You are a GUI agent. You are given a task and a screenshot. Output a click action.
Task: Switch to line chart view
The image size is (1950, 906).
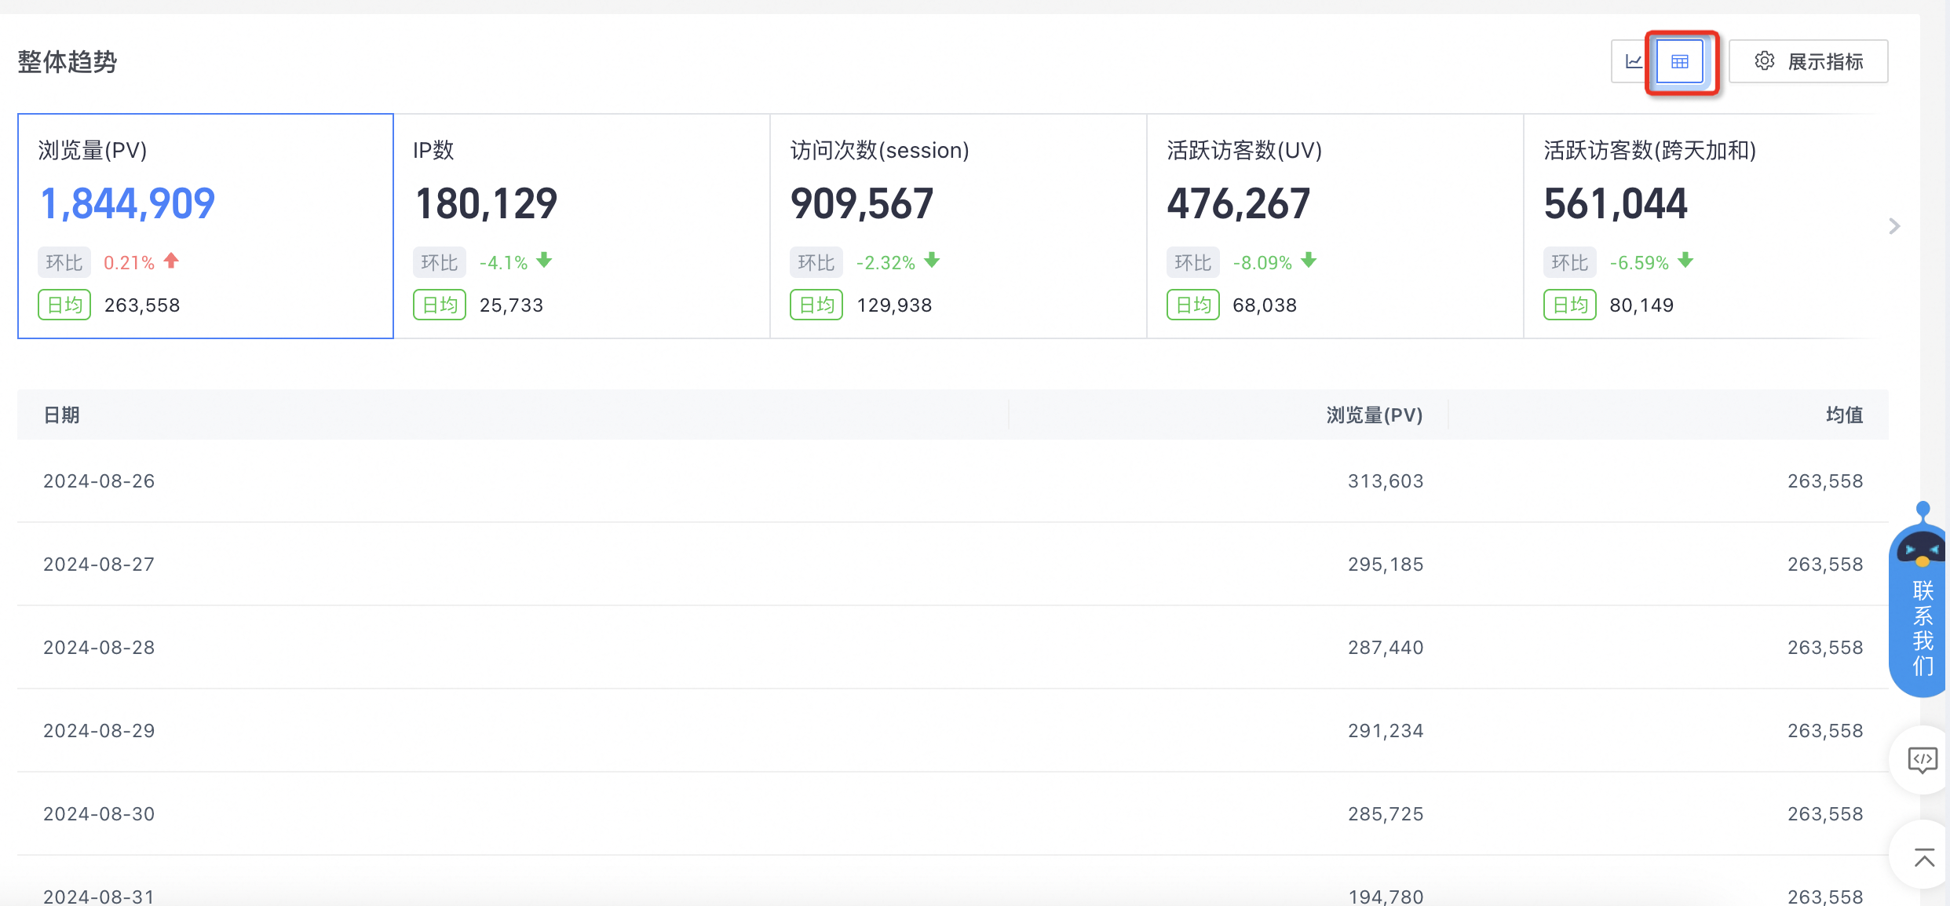click(x=1634, y=61)
